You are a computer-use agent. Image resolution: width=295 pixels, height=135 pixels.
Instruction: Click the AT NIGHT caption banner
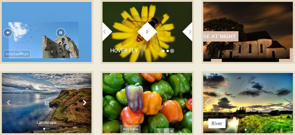(x=221, y=36)
